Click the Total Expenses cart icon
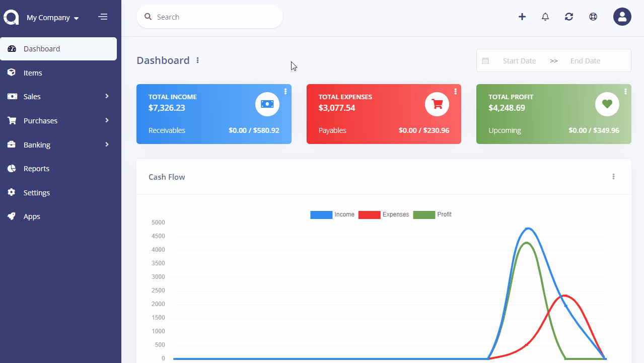 [x=437, y=104]
